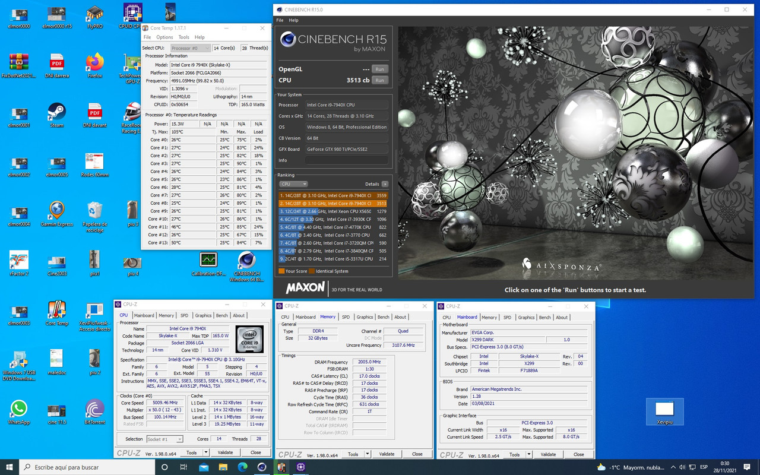This screenshot has width=760, height=475.
Task: Open the Tools menu in Core Temp
Action: coord(184,37)
